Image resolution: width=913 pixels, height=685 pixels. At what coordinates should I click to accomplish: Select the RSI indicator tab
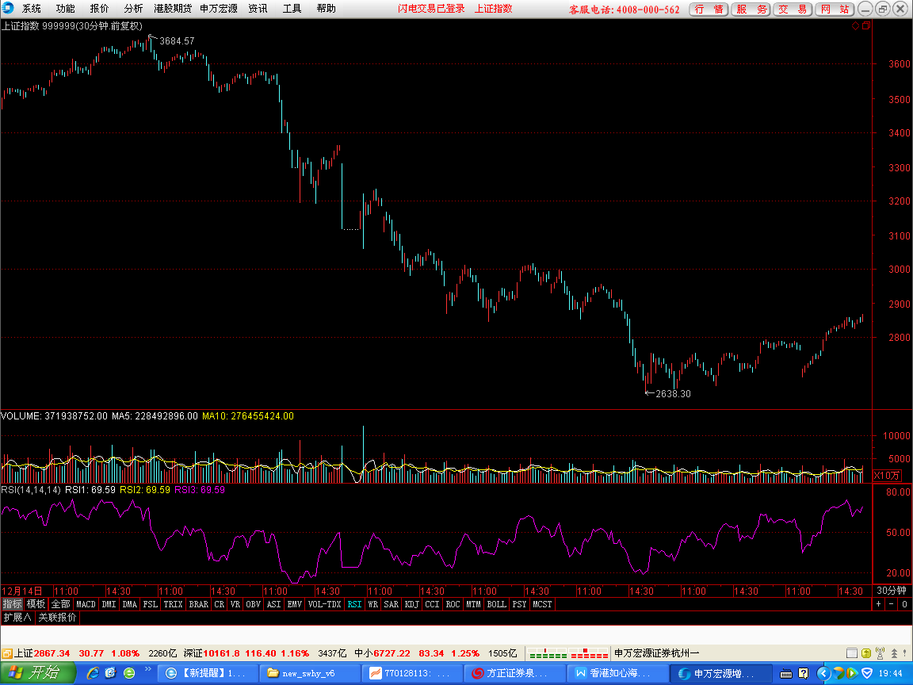click(354, 604)
